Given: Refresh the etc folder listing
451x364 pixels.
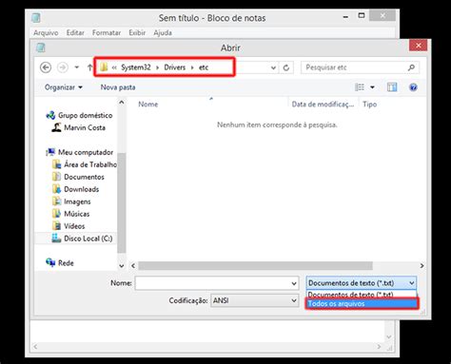Looking at the screenshot, I should point(286,67).
